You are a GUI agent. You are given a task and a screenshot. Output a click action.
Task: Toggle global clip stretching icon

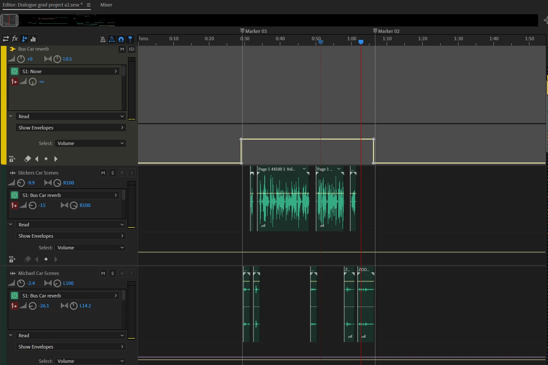pos(112,39)
